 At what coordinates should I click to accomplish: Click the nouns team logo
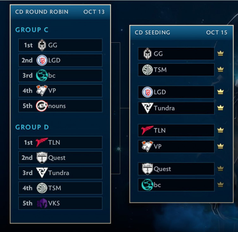click(x=42, y=106)
